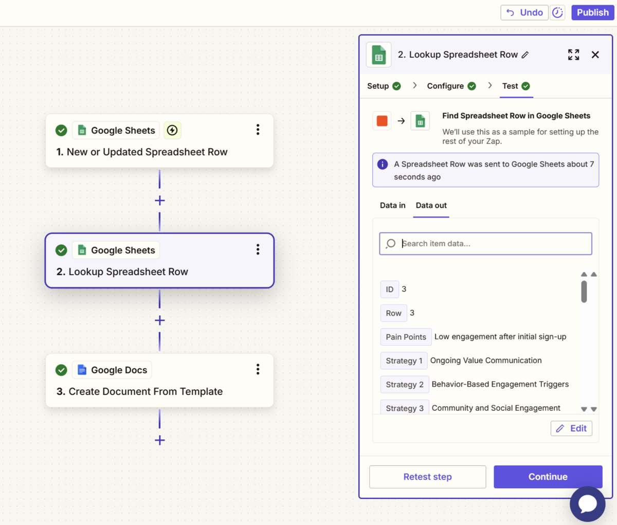Open the Google Sheets trigger step card

[x=159, y=141]
